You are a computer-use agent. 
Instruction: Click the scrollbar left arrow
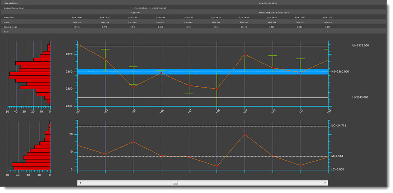(x=80, y=183)
